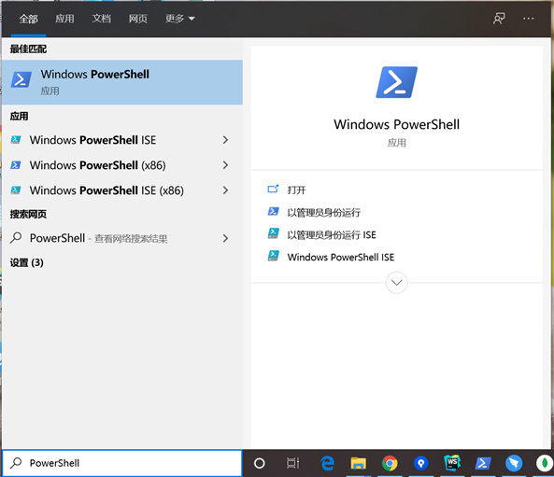This screenshot has height=477, width=554.
Task: Click the large PowerShell logo in preview pane
Action: (x=396, y=82)
